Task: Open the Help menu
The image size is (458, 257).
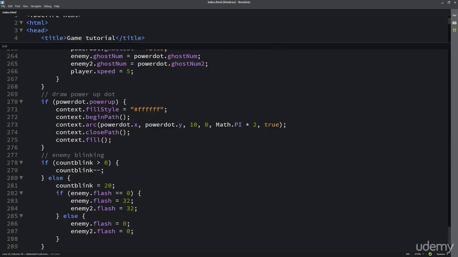Action: click(57, 6)
